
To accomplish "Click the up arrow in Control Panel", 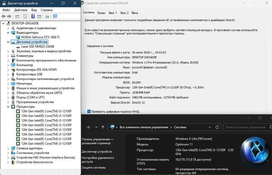I will (x=103, y=127).
